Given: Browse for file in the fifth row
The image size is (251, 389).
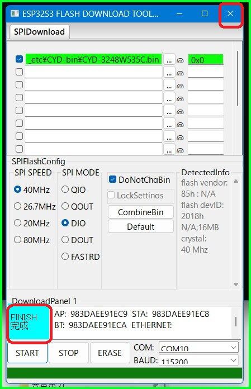Looking at the screenshot, I should 169,111.
